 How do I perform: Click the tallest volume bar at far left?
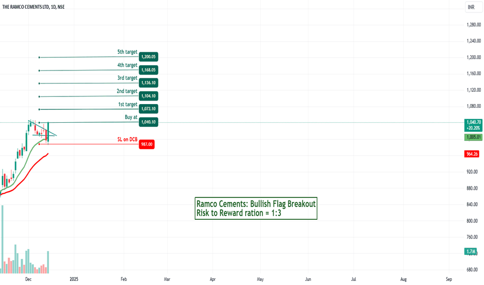point(3,239)
